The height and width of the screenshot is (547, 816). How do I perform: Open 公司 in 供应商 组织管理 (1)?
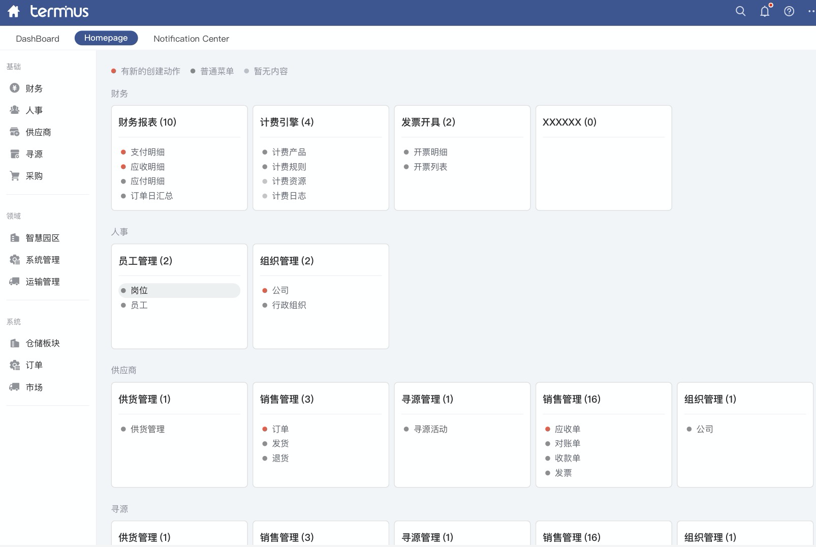705,429
